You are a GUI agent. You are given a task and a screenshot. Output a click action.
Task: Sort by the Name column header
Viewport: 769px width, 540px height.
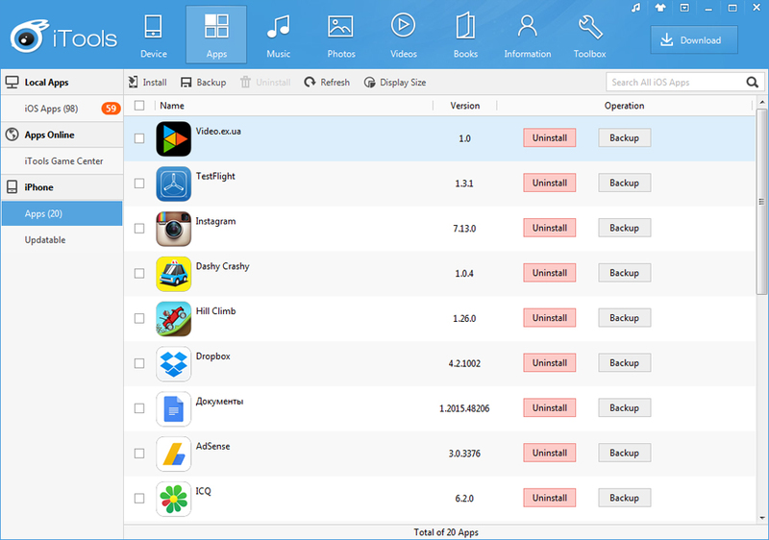[172, 106]
